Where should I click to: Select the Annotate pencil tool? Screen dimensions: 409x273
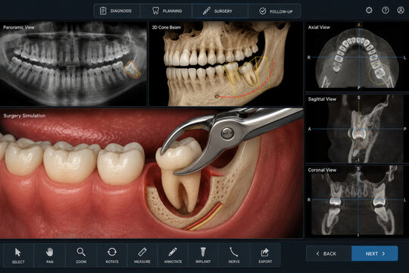(x=173, y=256)
